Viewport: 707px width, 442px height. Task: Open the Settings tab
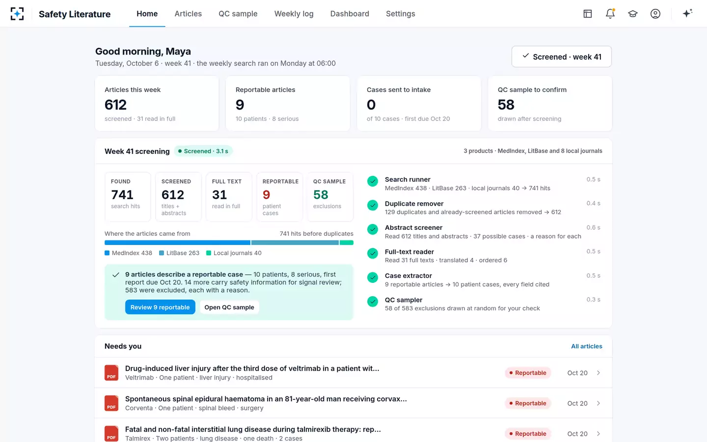click(401, 14)
